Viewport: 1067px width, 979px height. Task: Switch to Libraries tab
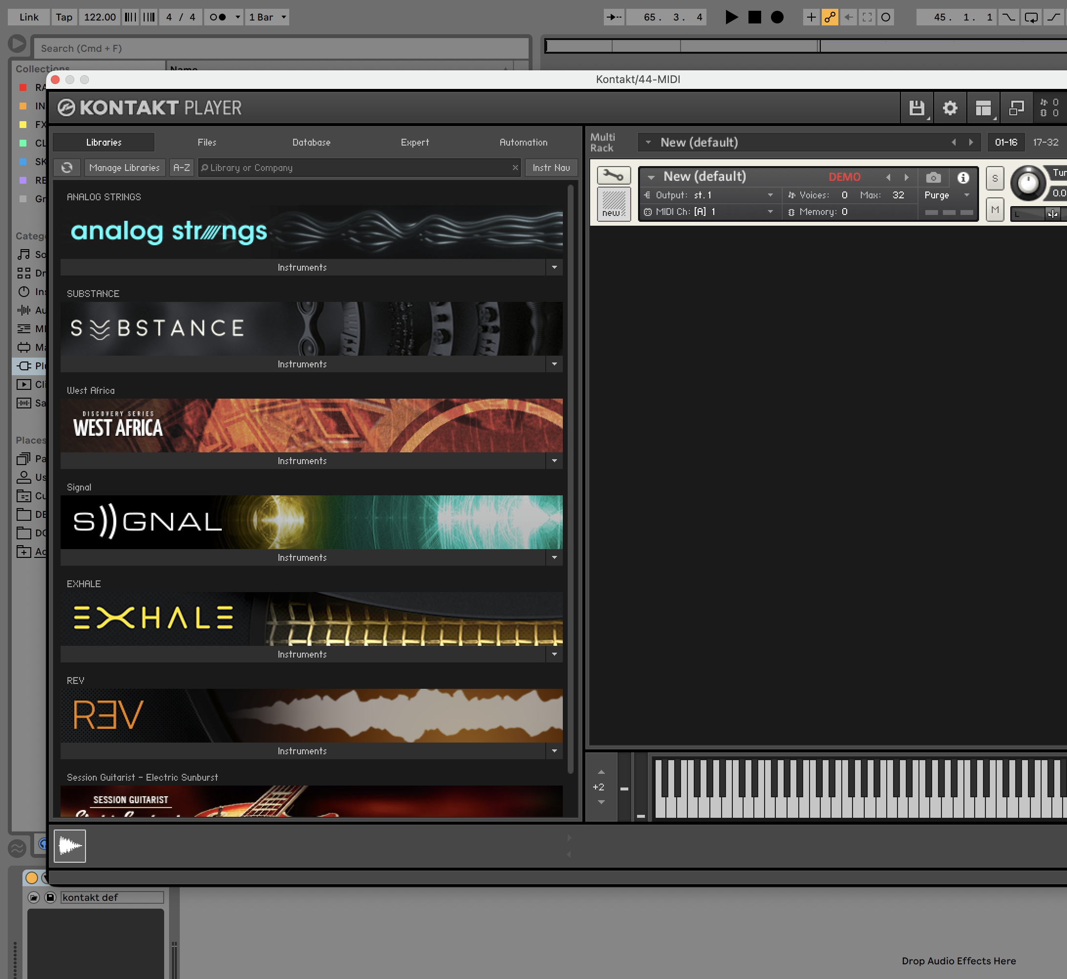[104, 142]
